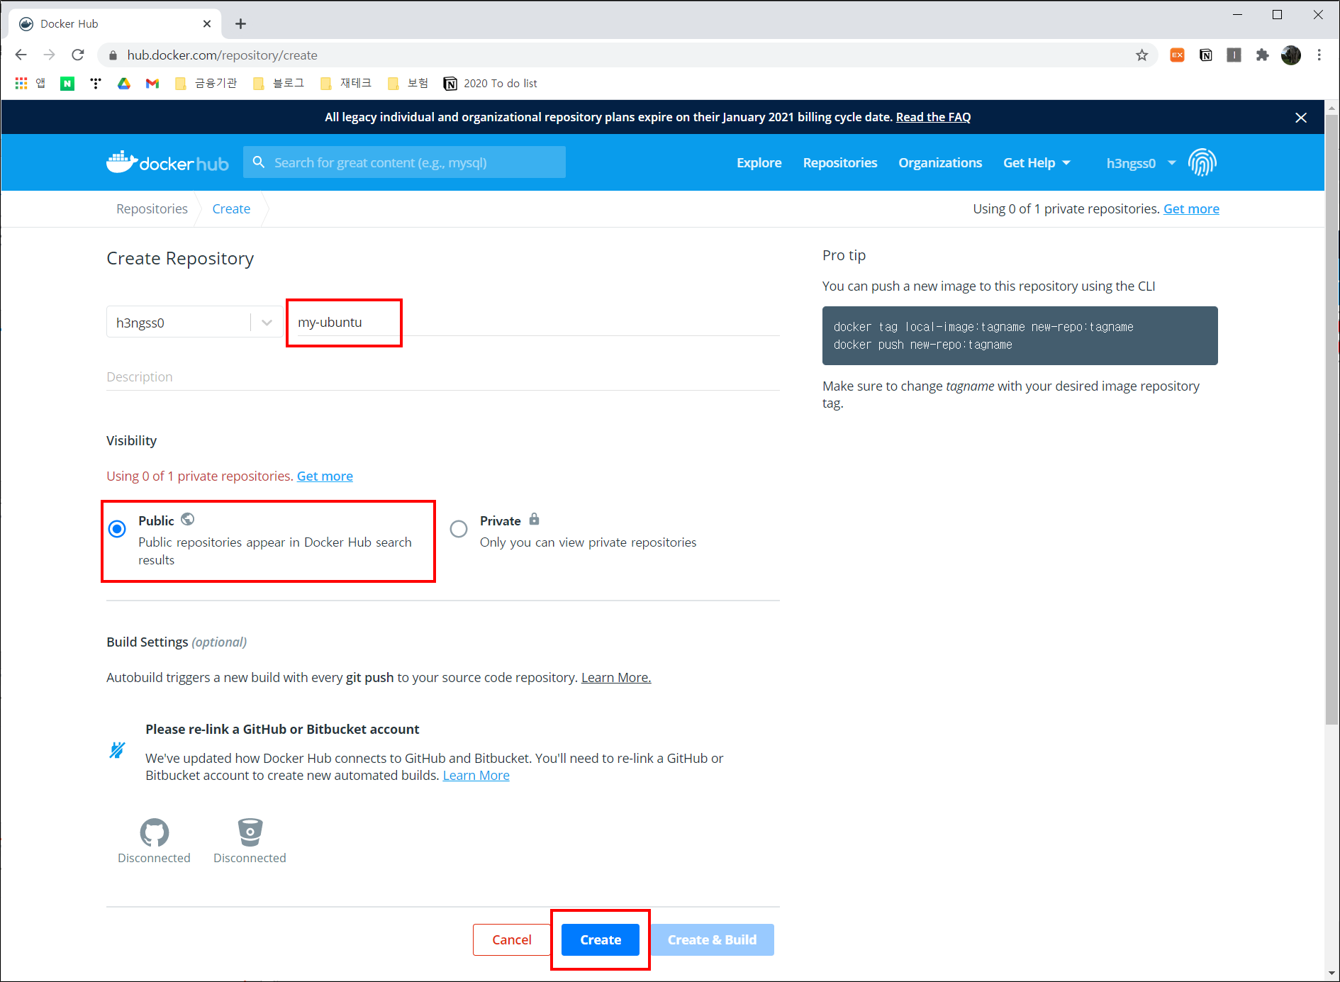Open a new browser tab
This screenshot has width=1340, height=982.
pyautogui.click(x=241, y=24)
